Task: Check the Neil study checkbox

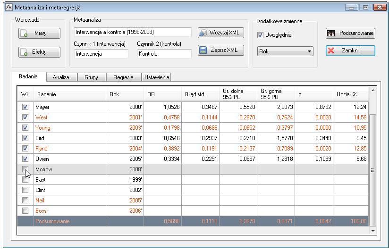Action: (x=25, y=201)
